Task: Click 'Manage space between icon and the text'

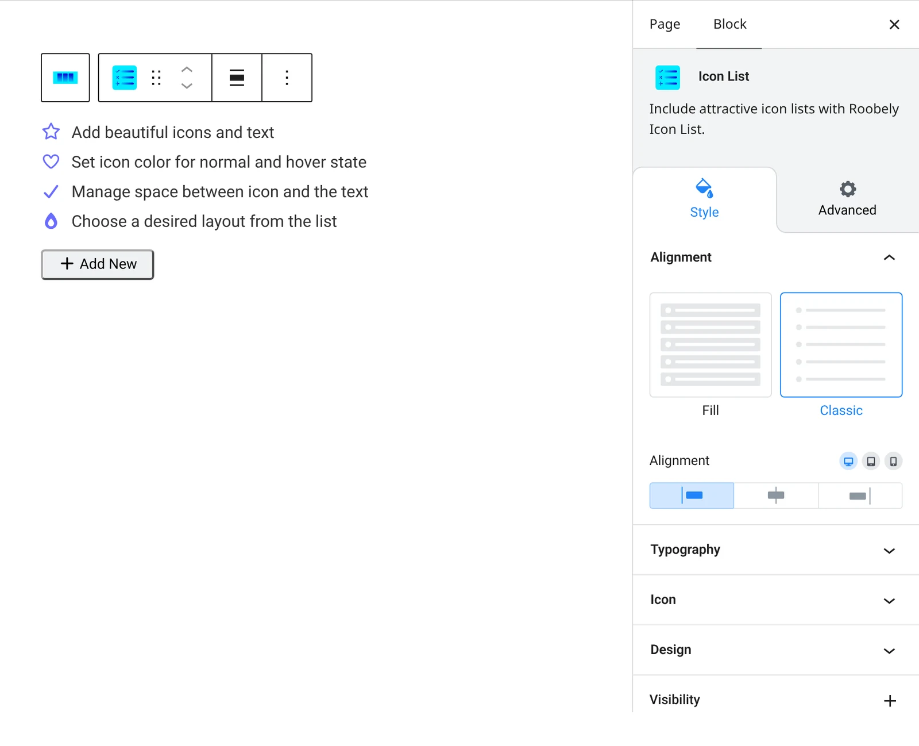Action: tap(220, 192)
